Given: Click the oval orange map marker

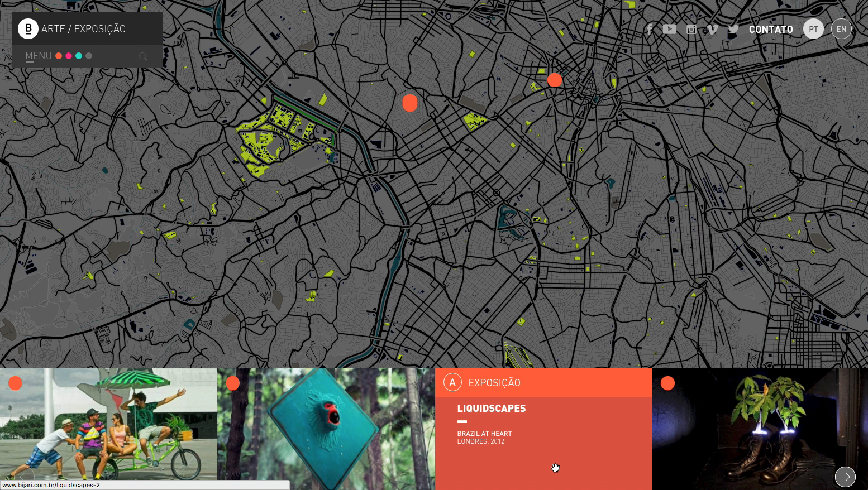Looking at the screenshot, I should pos(410,103).
